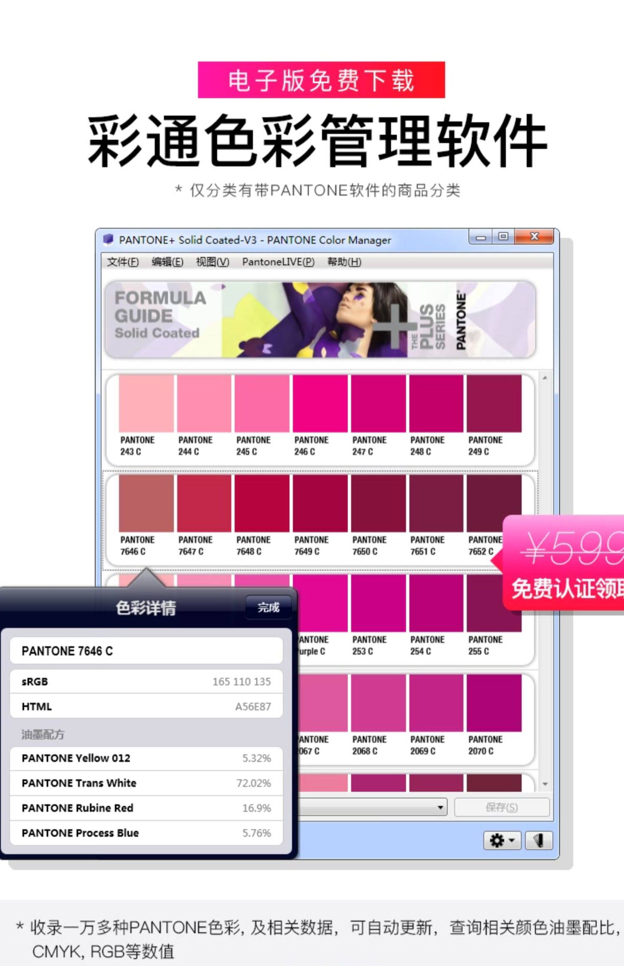This screenshot has width=624, height=966.
Task: Select the PANTONE 254 C swatch
Action: (x=436, y=603)
